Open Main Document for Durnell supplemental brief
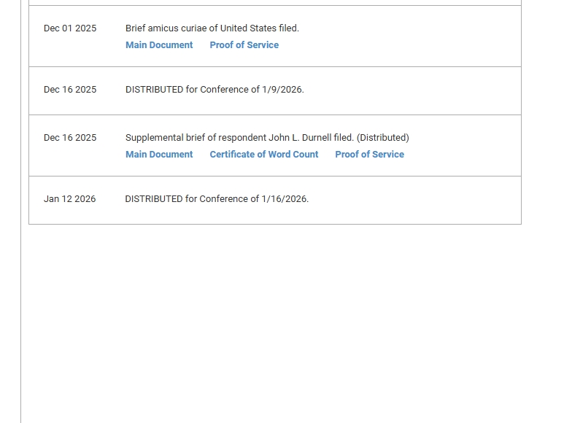The width and height of the screenshot is (564, 423). click(x=159, y=155)
